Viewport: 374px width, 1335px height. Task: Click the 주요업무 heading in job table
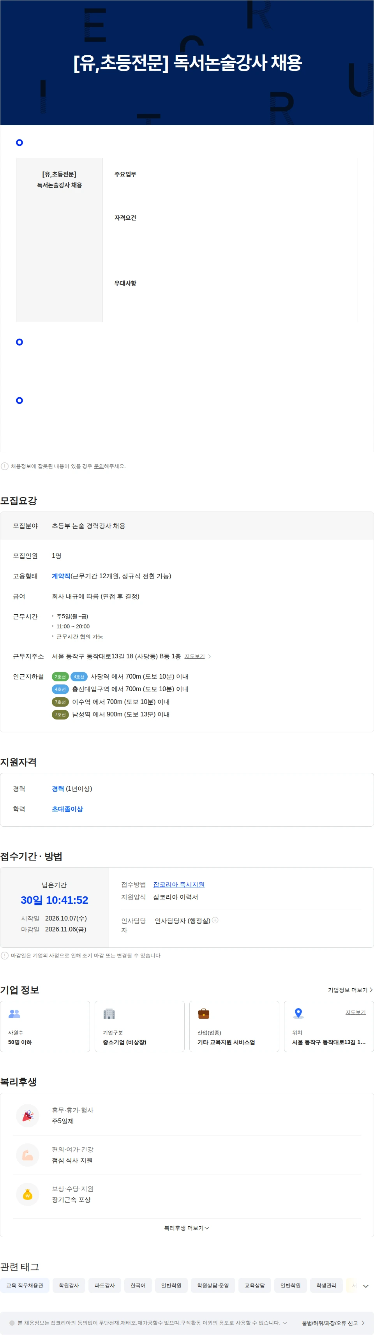point(125,174)
